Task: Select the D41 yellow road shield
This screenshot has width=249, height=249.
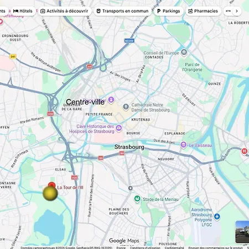Action: [13, 56]
